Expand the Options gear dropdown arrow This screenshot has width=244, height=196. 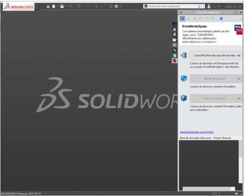pyautogui.click(x=120, y=6)
